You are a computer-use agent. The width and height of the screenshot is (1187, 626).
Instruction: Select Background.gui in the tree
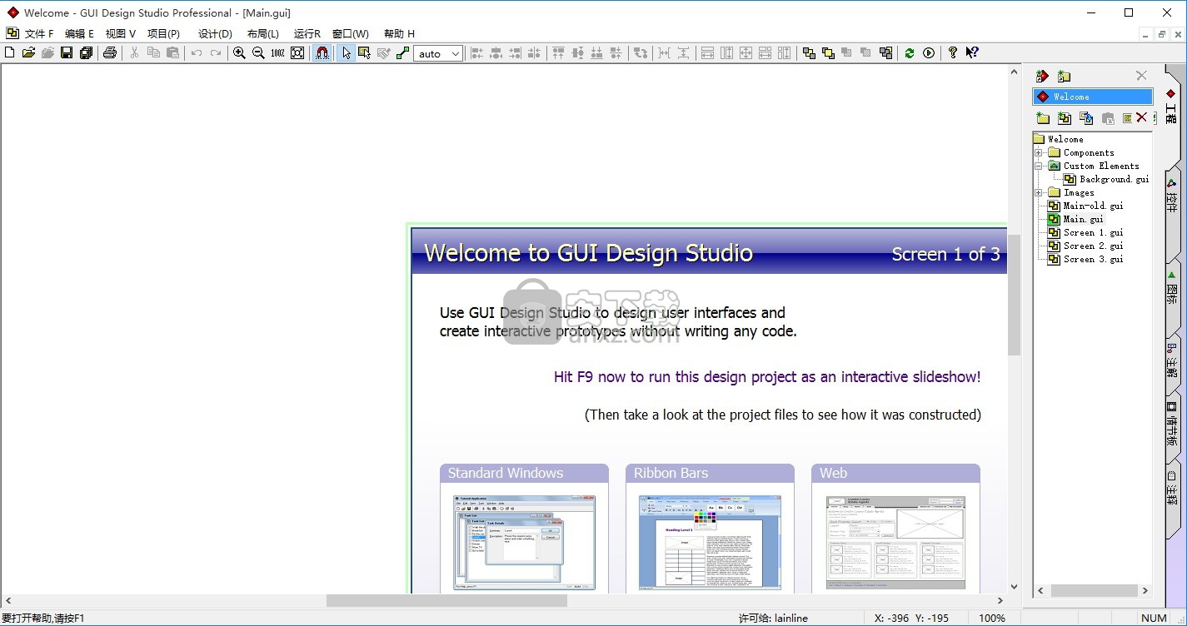click(x=1115, y=179)
